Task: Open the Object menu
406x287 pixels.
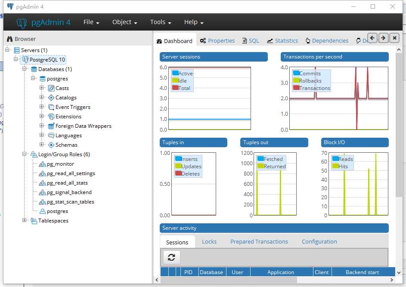Action: tap(124, 22)
